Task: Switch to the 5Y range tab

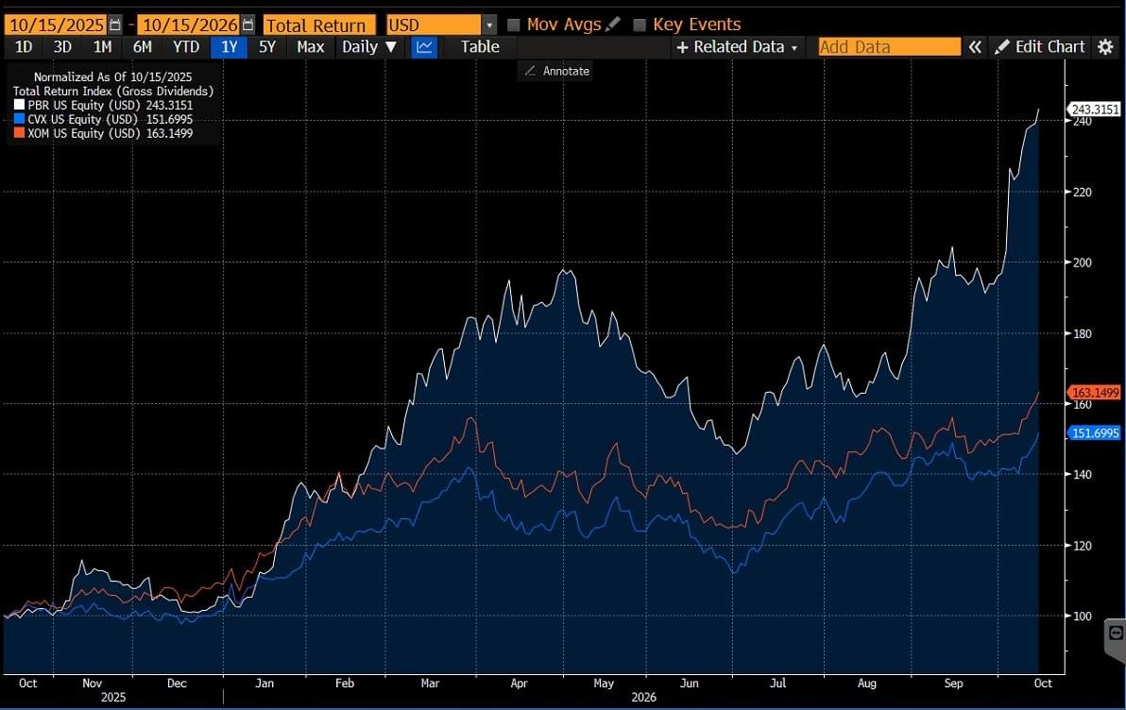Action: click(267, 47)
